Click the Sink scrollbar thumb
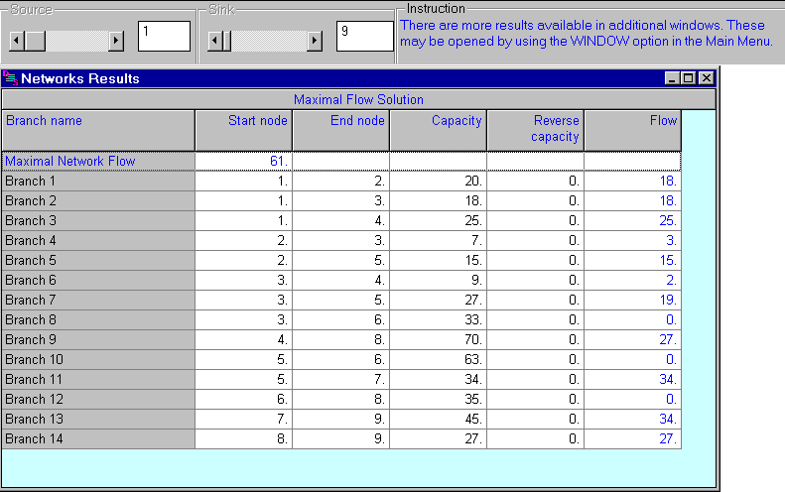Image resolution: width=785 pixels, height=492 pixels. coord(227,41)
